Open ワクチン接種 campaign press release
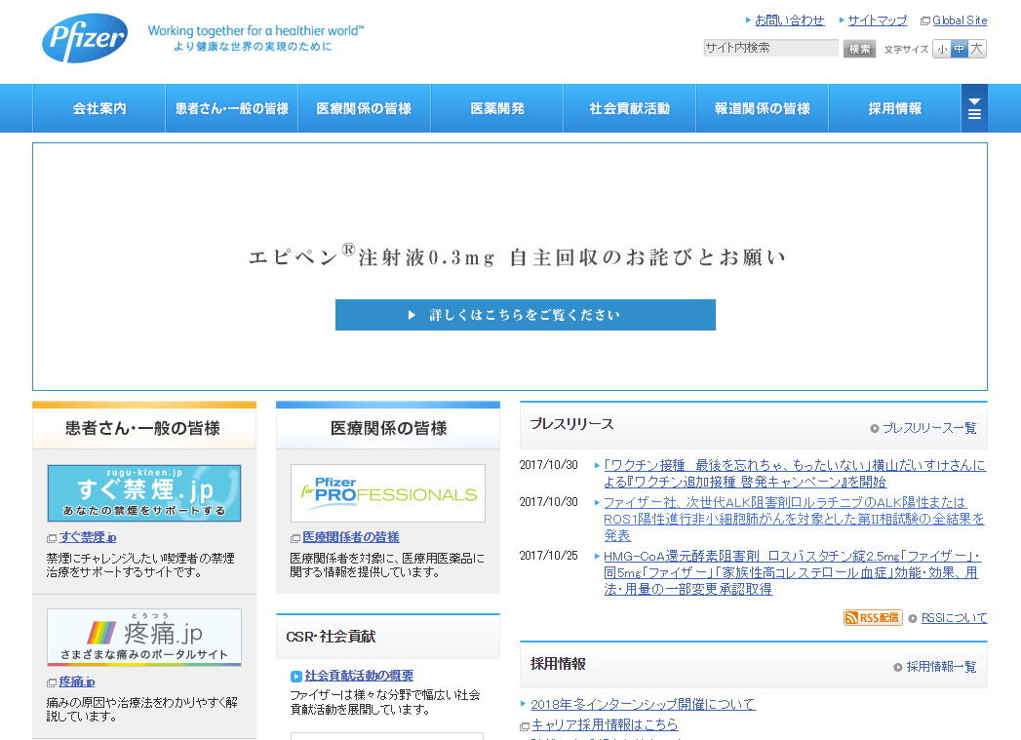Screen dimensions: 1021x740 coord(795,473)
